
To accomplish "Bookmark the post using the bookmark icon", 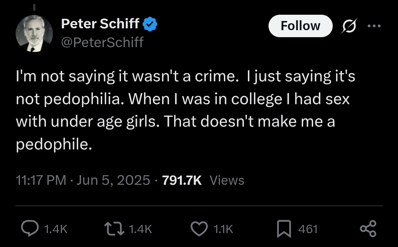I will click(x=284, y=229).
